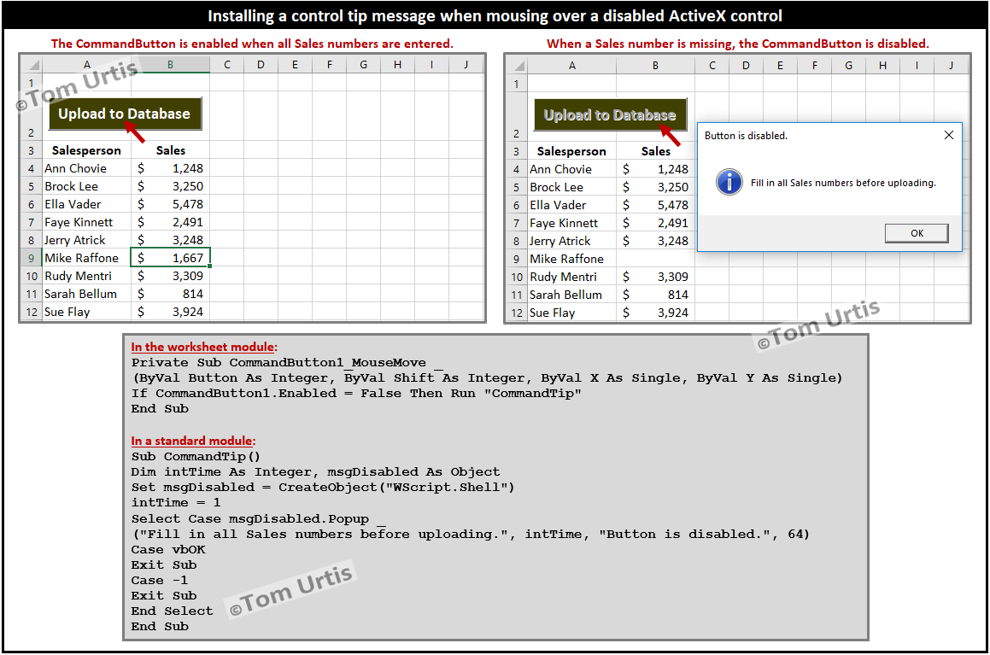The height and width of the screenshot is (655, 990).
Task: Click disabled Upload to Database button in right sheet
Action: coord(610,114)
